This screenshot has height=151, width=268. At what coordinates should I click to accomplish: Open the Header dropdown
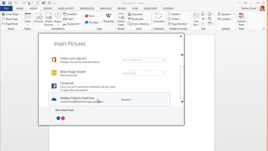coord(175,14)
